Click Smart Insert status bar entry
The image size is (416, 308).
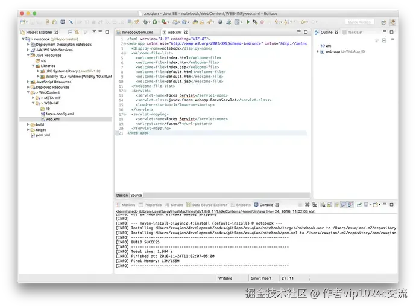261,278
